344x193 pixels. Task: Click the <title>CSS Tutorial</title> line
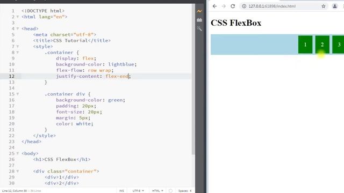(71, 41)
